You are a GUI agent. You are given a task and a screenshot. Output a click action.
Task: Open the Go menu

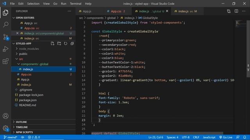55,3
